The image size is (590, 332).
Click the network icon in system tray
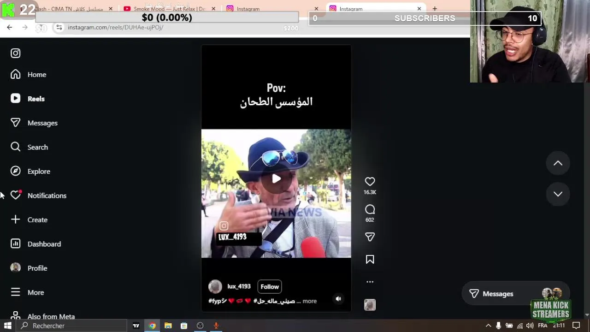point(520,326)
